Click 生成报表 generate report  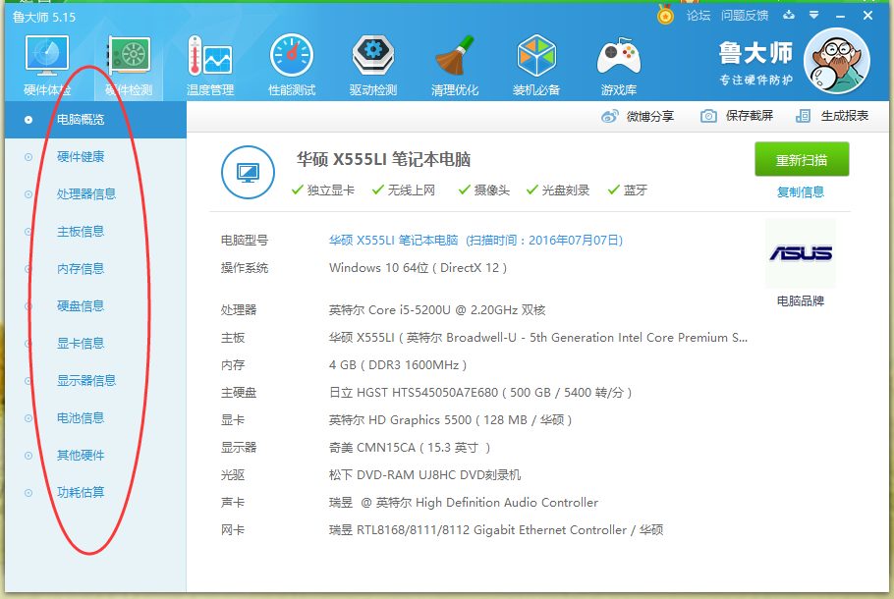832,116
